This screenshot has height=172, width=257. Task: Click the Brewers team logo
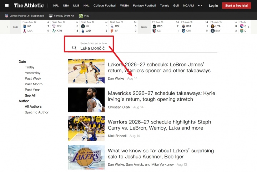(x=83, y=26)
